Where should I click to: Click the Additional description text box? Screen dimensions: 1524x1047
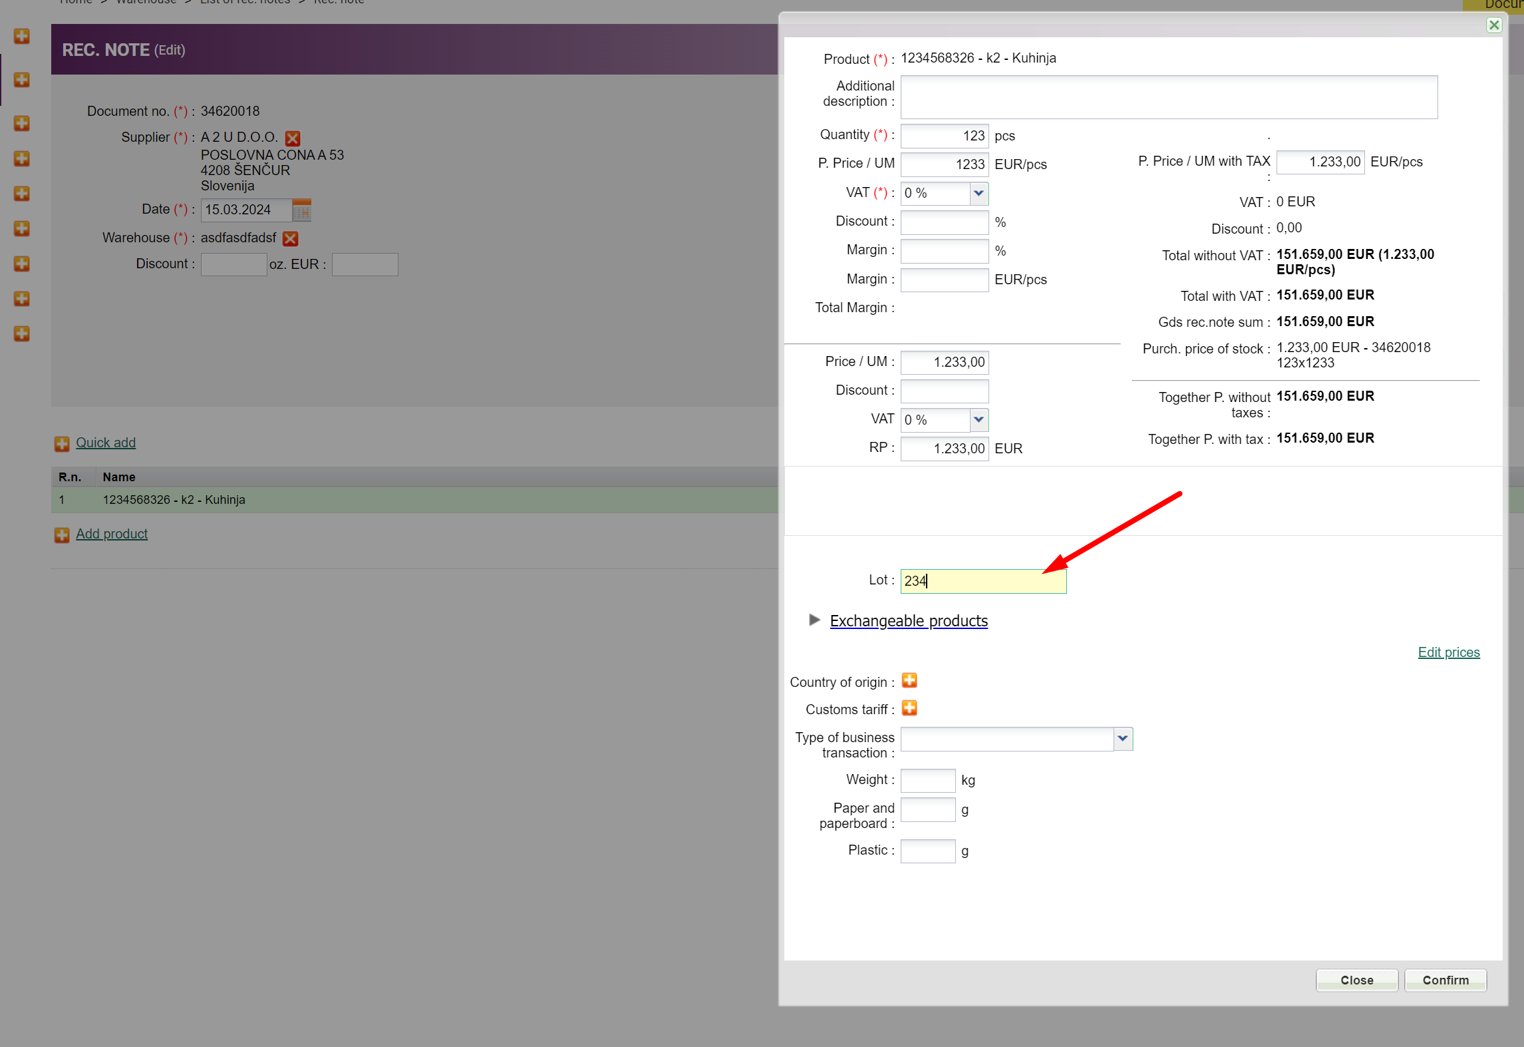1168,97
